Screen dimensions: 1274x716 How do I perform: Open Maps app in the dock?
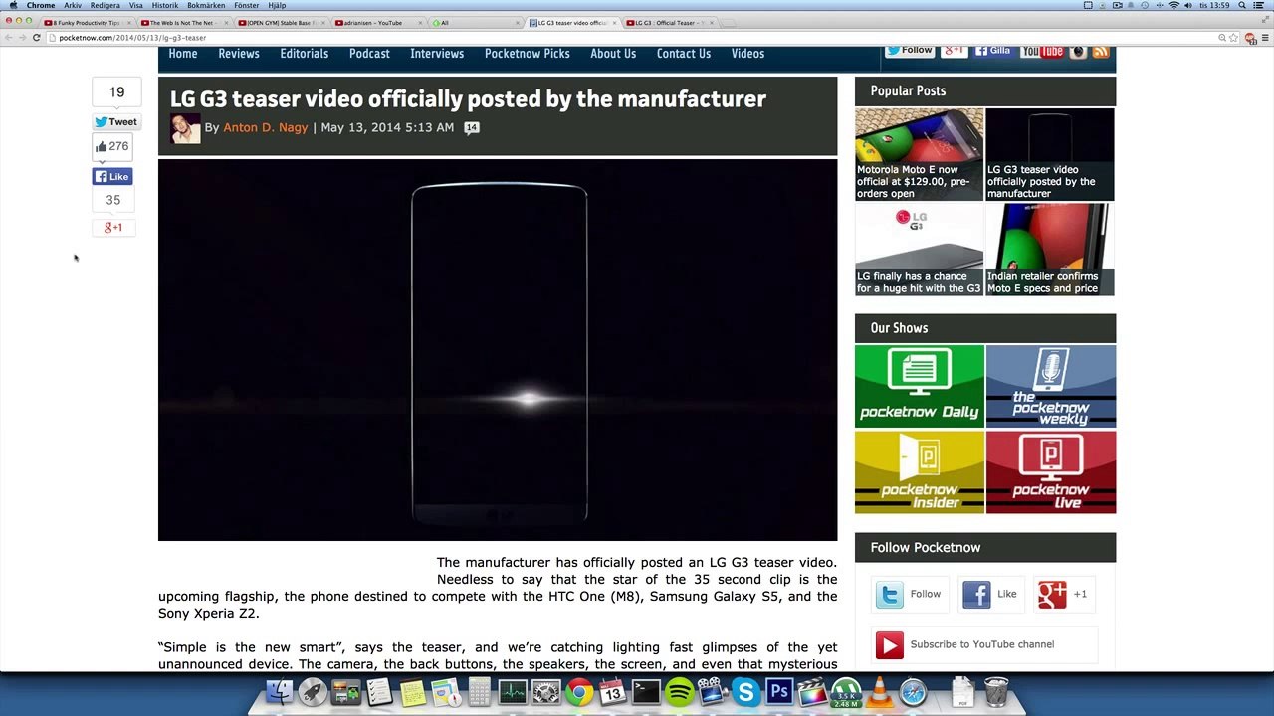click(446, 691)
